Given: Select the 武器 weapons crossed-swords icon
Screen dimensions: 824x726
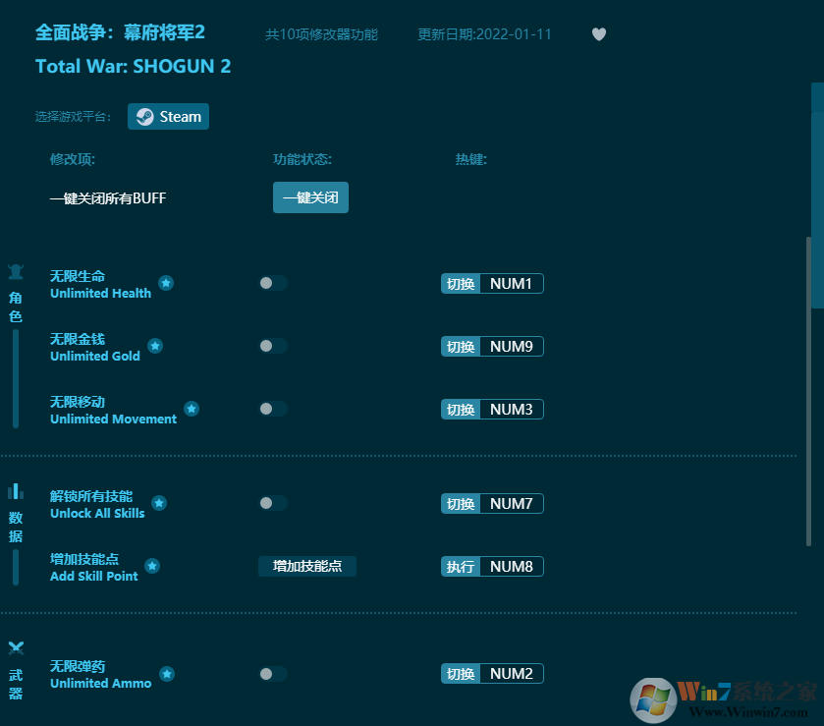Looking at the screenshot, I should [16, 647].
